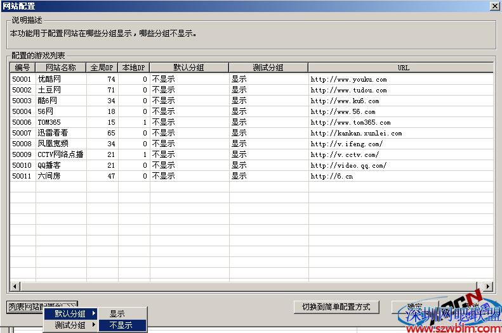Click the 全局DP column header

[x=102, y=68]
